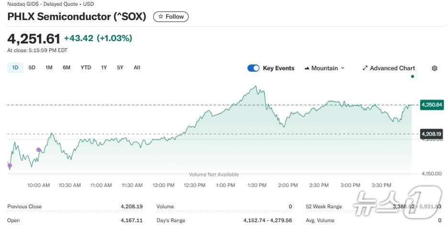
Task: Select the 5Y time range
Action: (120, 68)
